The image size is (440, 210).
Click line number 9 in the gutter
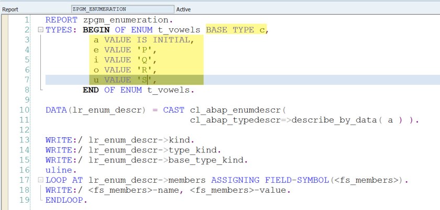pyautogui.click(x=27, y=100)
